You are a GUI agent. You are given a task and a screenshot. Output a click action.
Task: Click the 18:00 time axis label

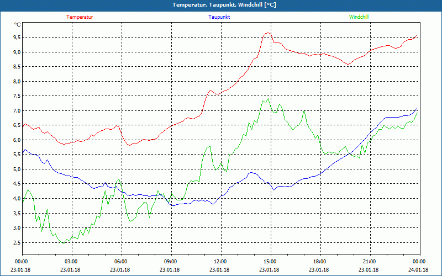[x=320, y=262]
